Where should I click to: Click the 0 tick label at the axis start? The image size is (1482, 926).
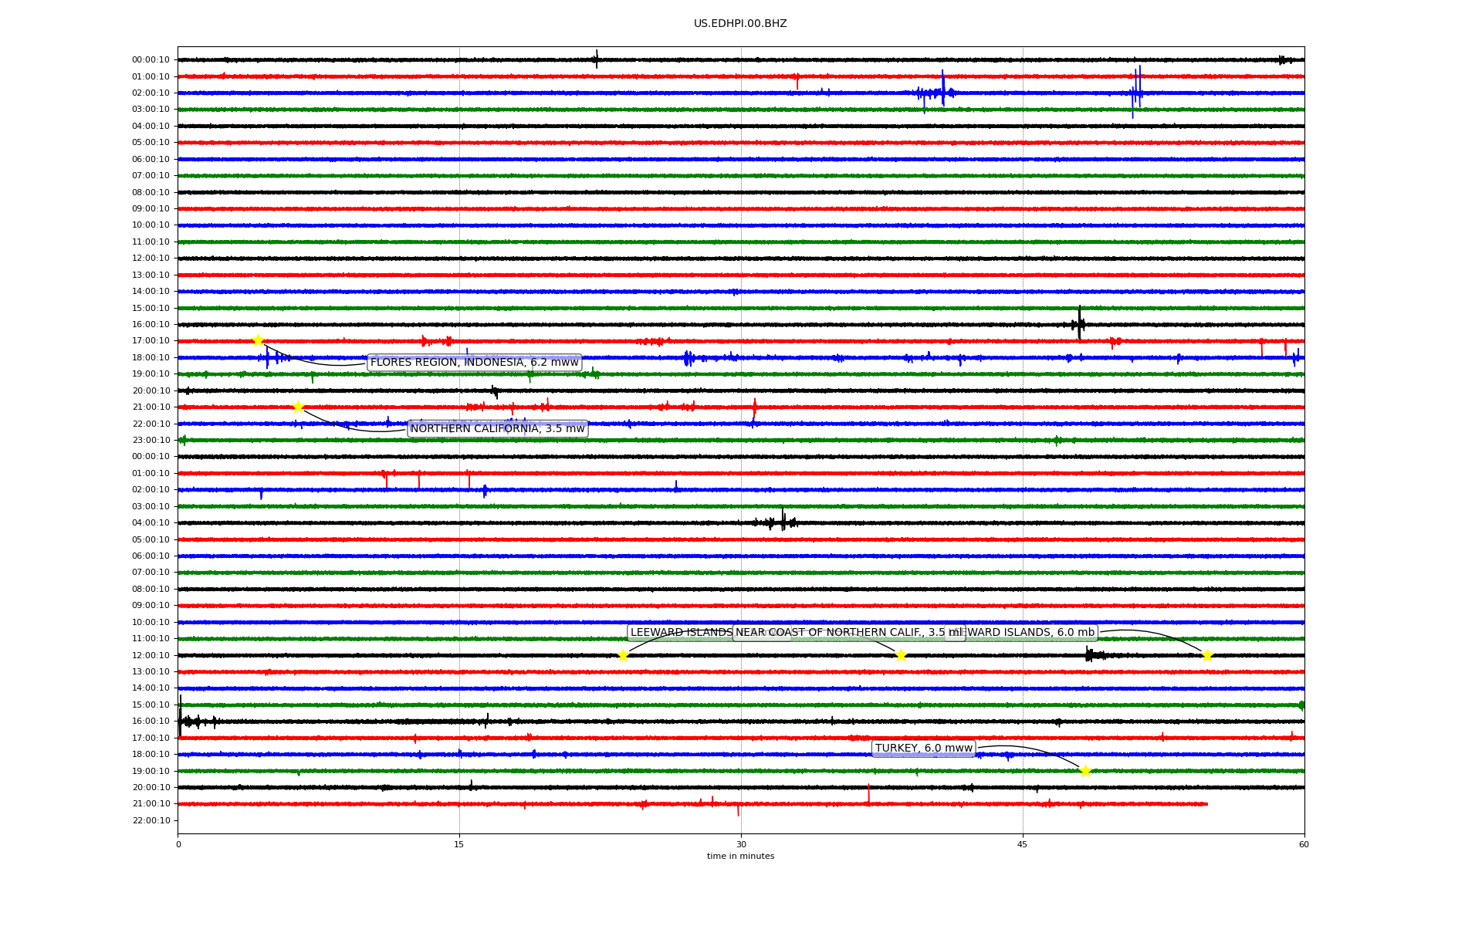(x=178, y=844)
